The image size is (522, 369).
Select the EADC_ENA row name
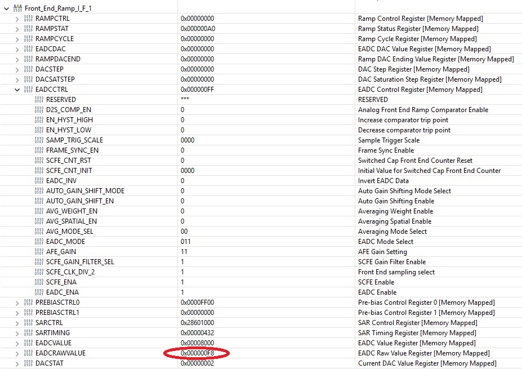(63, 292)
